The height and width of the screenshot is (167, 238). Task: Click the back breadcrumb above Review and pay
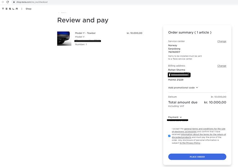click(x=62, y=13)
